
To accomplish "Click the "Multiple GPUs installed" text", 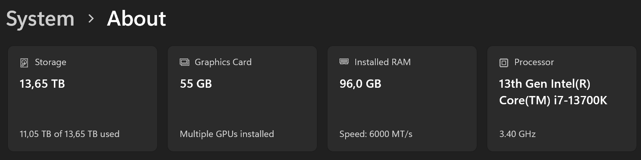I will tap(227, 134).
